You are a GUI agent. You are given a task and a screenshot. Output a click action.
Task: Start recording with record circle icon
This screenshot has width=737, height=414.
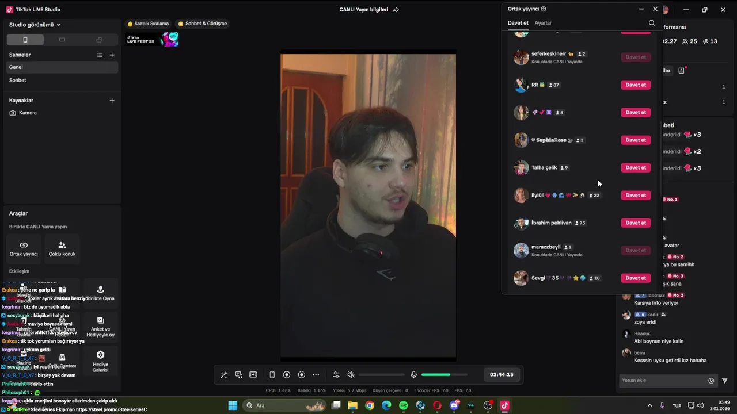287,375
